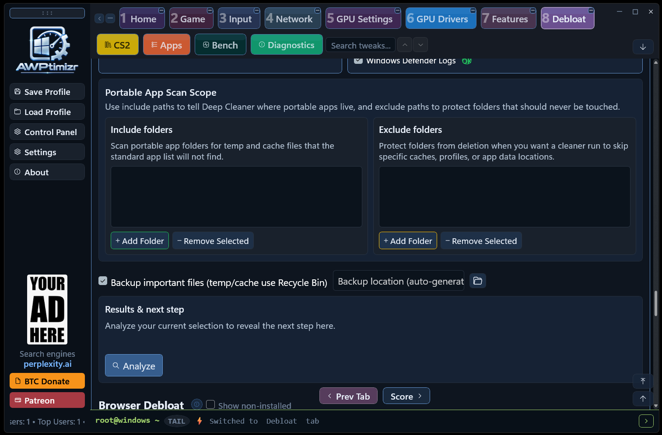Click the Score next button
This screenshot has height=435, width=662.
406,396
